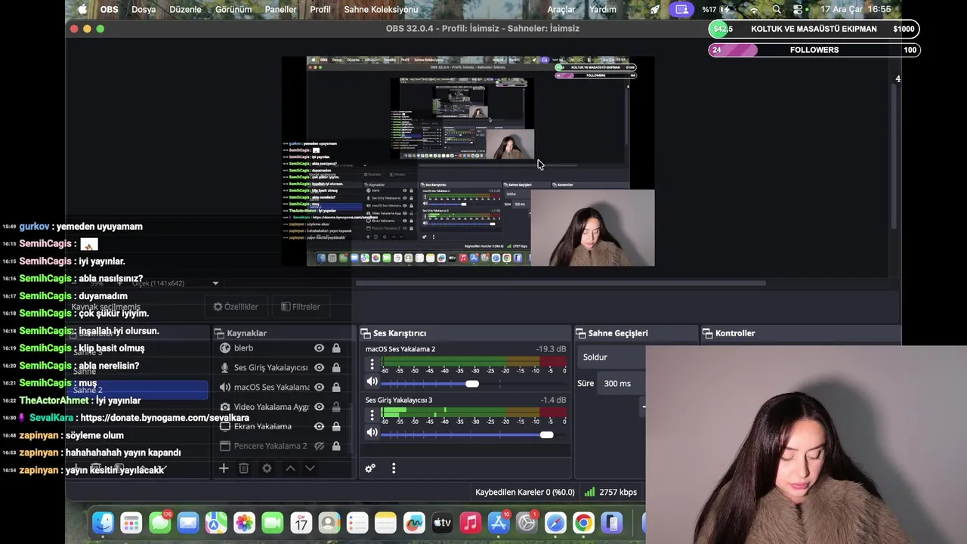
Task: Unlock macOS Ses Yakalama source lock icon
Action: point(336,388)
